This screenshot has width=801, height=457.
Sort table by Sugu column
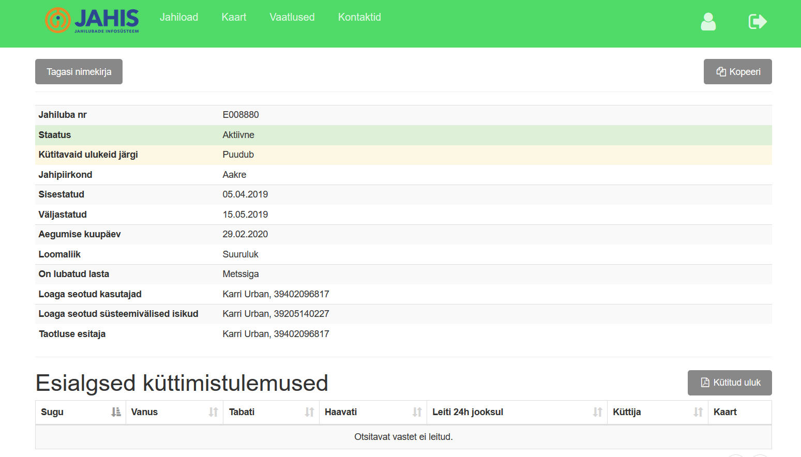click(x=80, y=412)
